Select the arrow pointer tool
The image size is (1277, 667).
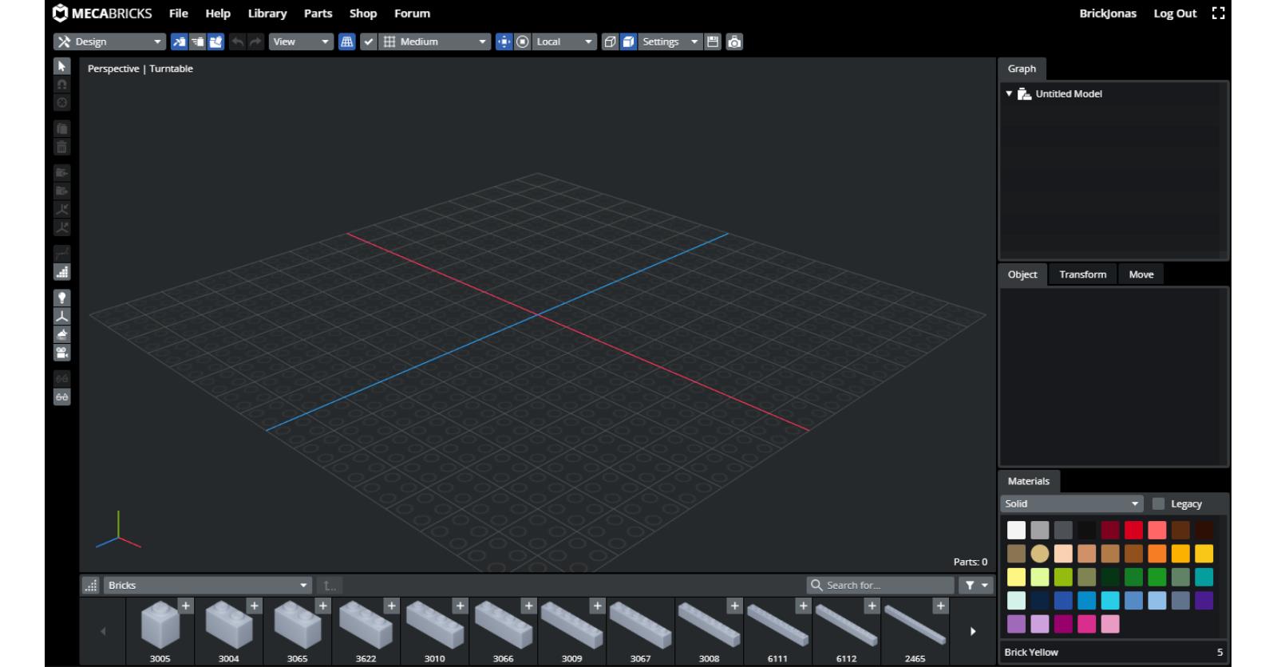tap(61, 66)
